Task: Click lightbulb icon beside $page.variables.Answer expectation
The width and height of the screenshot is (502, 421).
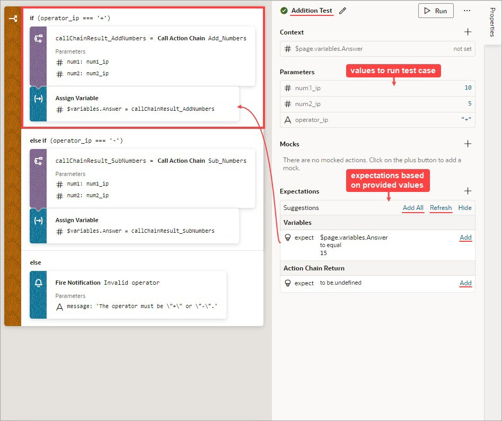Action: (287, 238)
